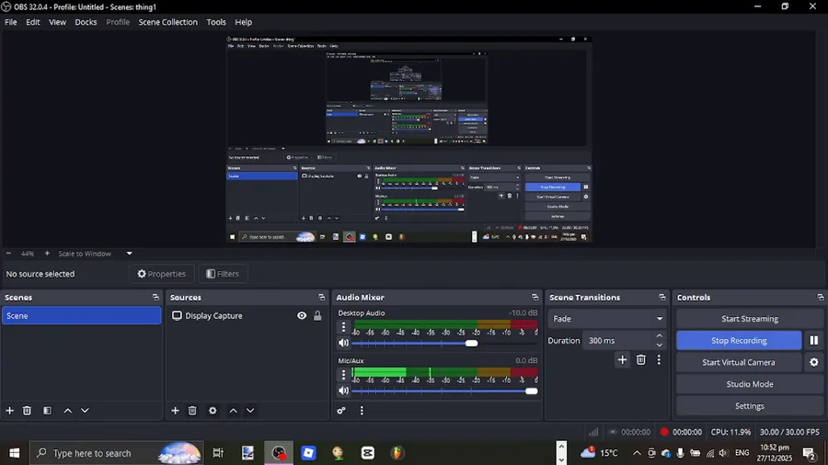Move scene up arrow in Scenes panel
The height and width of the screenshot is (465, 828).
click(x=67, y=410)
